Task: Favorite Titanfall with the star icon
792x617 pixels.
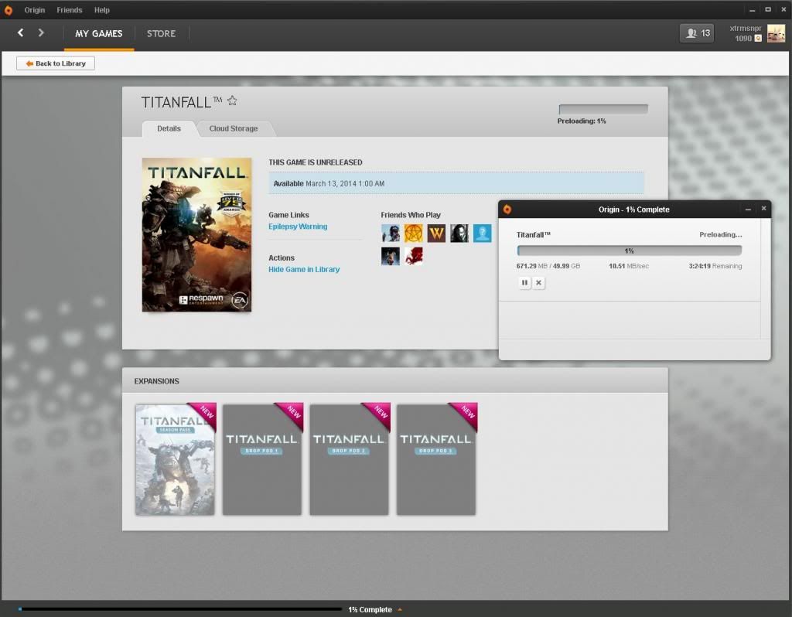Action: [x=232, y=101]
